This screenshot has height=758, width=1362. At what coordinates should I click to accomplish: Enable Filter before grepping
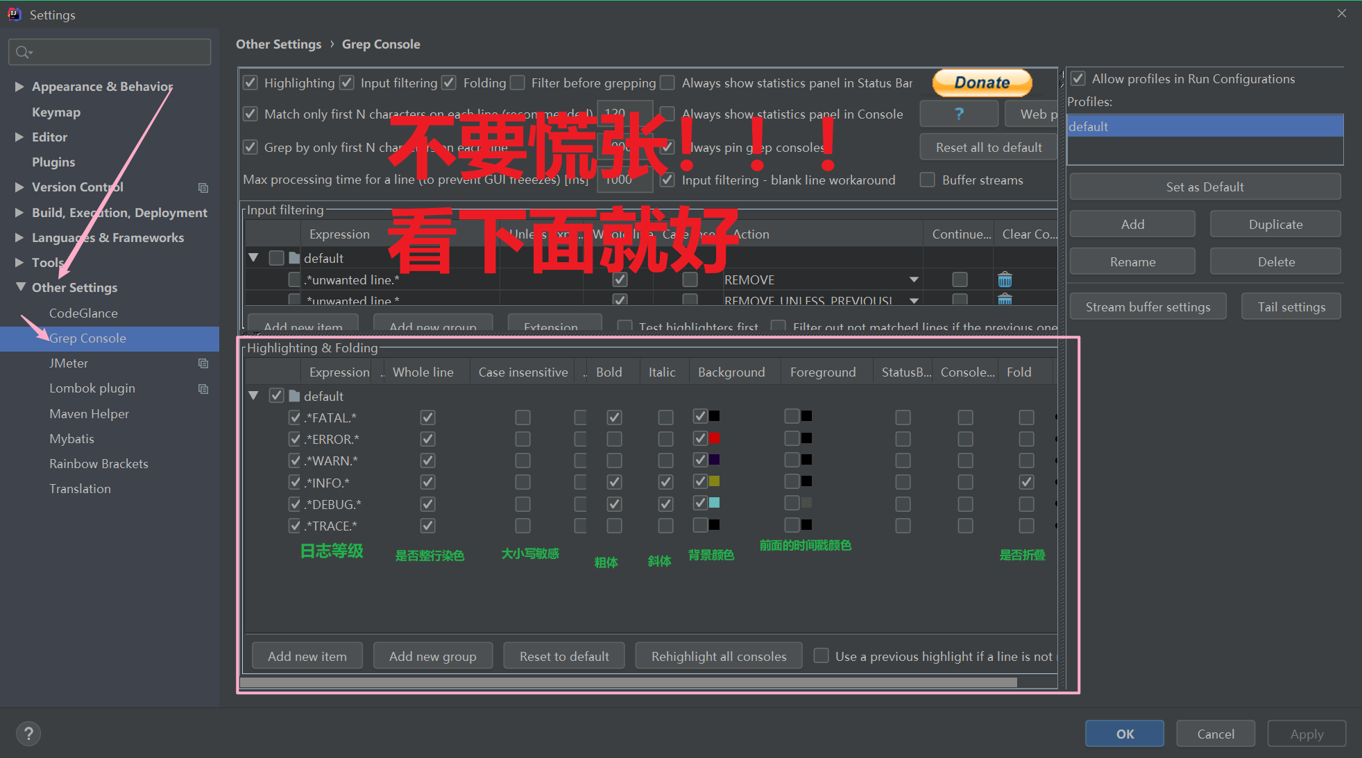click(517, 83)
